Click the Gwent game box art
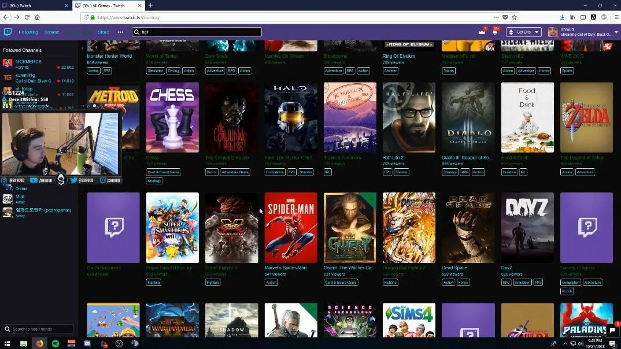This screenshot has height=349, width=621. (x=350, y=228)
